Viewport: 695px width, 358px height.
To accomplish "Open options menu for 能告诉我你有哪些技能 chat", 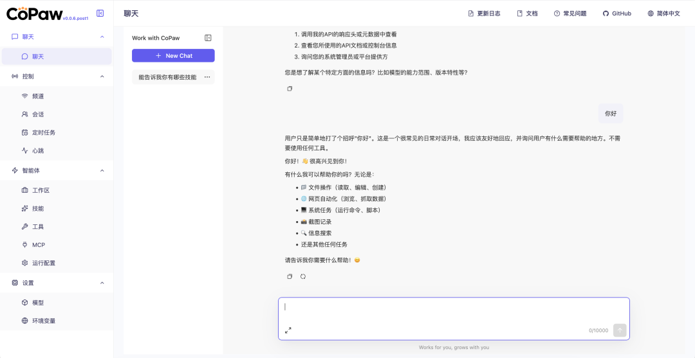I will coord(207,77).
